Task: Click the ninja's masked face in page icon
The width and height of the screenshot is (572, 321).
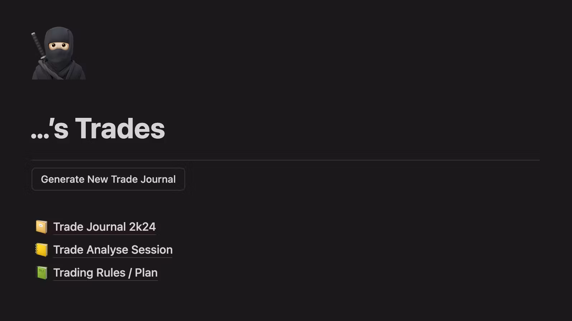Action: 59,46
